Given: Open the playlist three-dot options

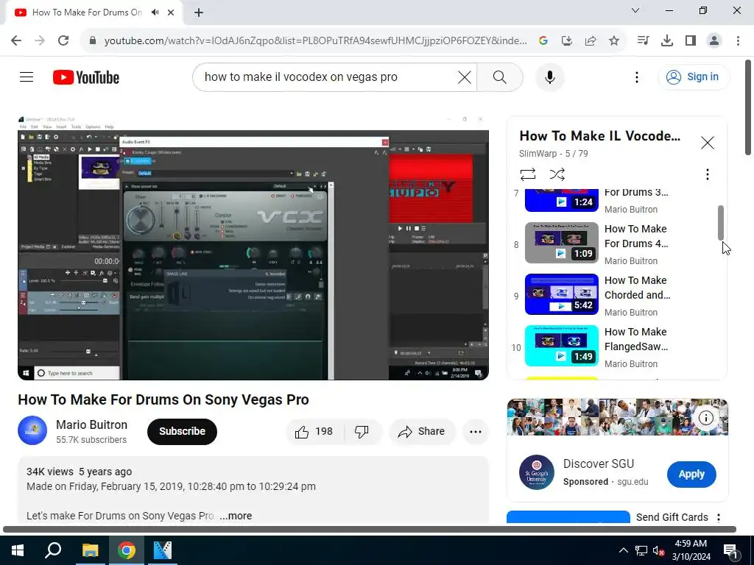Looking at the screenshot, I should (708, 174).
